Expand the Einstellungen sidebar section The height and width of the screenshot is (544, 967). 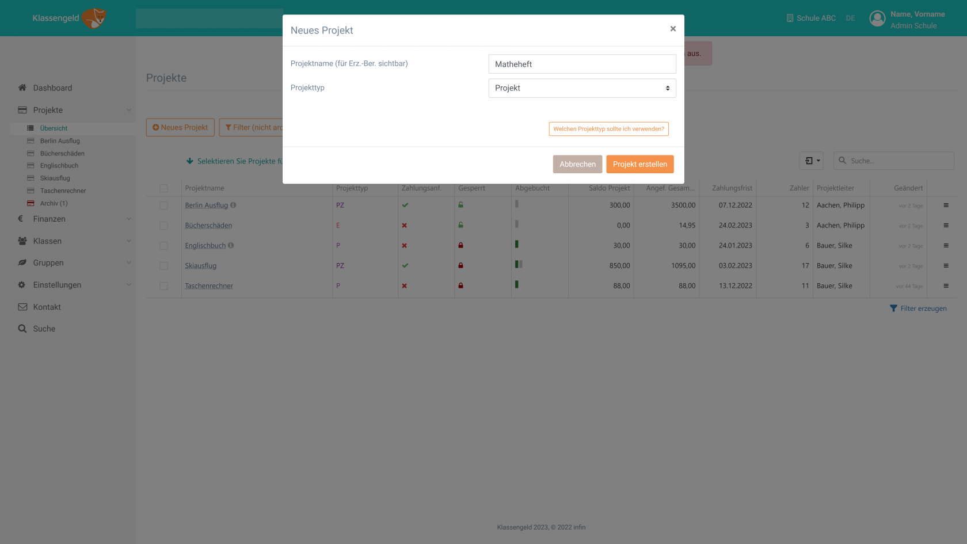pyautogui.click(x=129, y=285)
